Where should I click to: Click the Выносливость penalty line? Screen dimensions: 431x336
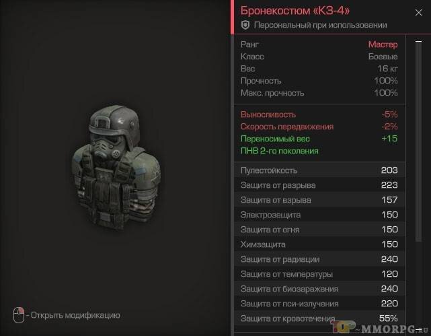[319, 114]
